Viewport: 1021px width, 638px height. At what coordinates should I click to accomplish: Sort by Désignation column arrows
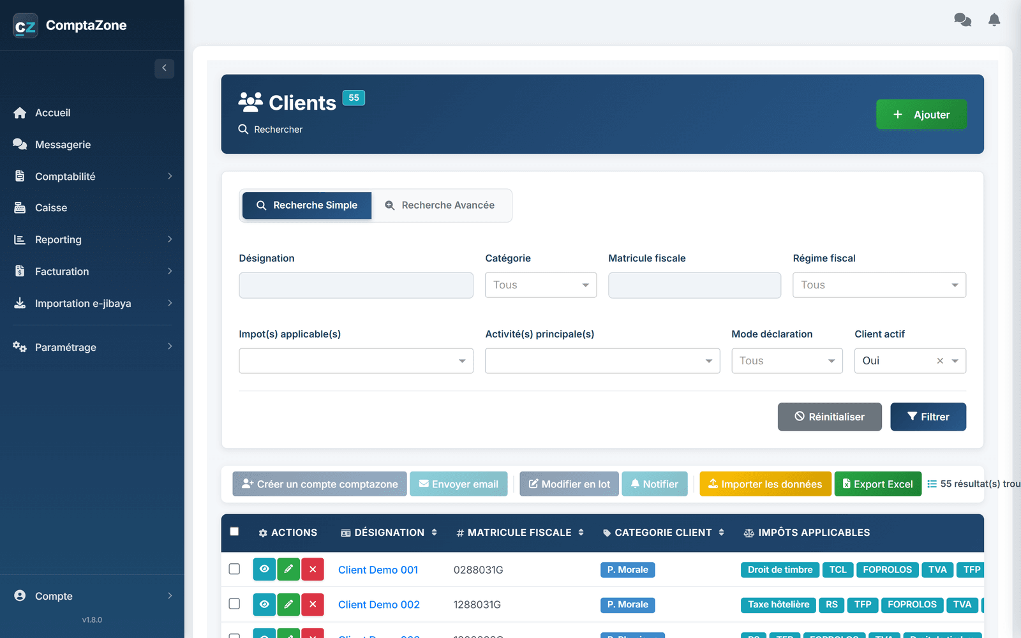tap(434, 532)
